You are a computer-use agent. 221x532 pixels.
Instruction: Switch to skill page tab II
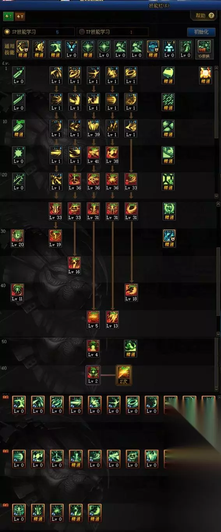coord(19,16)
